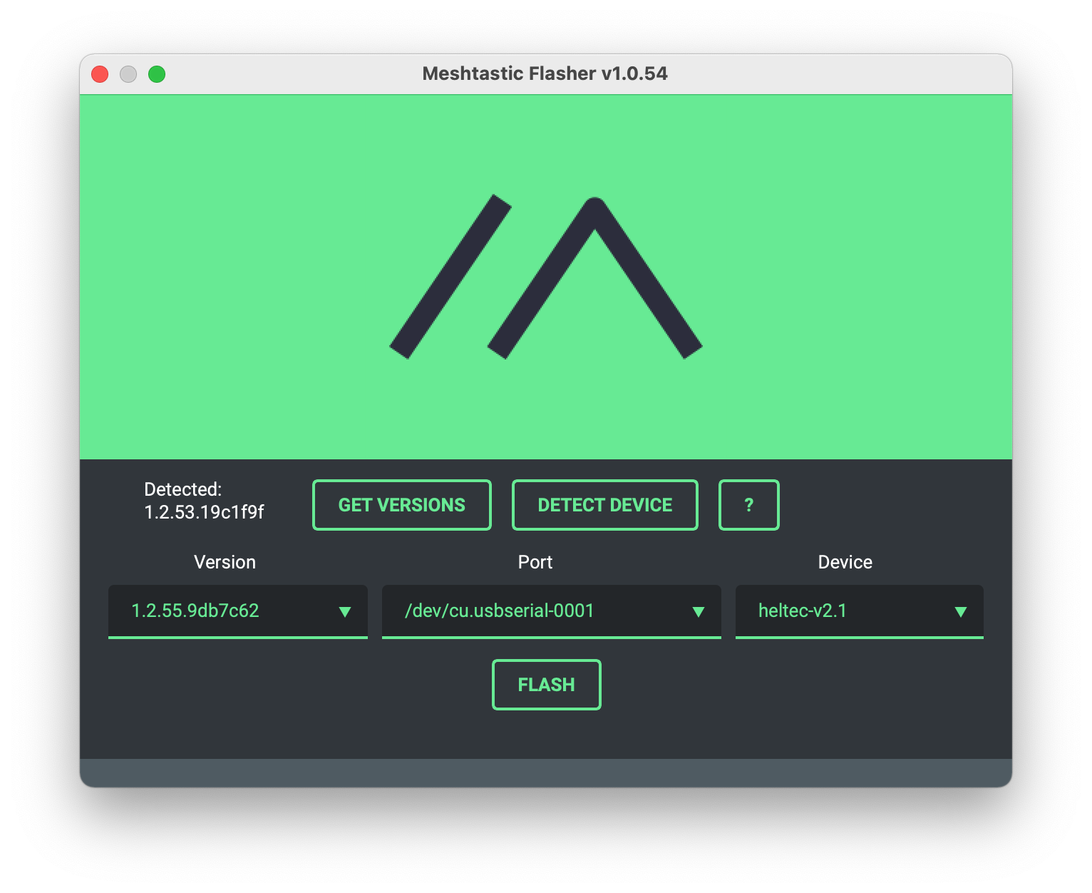The image size is (1092, 893).
Task: Click GET VERSIONS to fetch firmware versions
Action: click(x=401, y=504)
